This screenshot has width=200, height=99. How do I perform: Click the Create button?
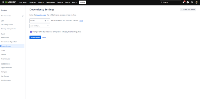(82, 2)
